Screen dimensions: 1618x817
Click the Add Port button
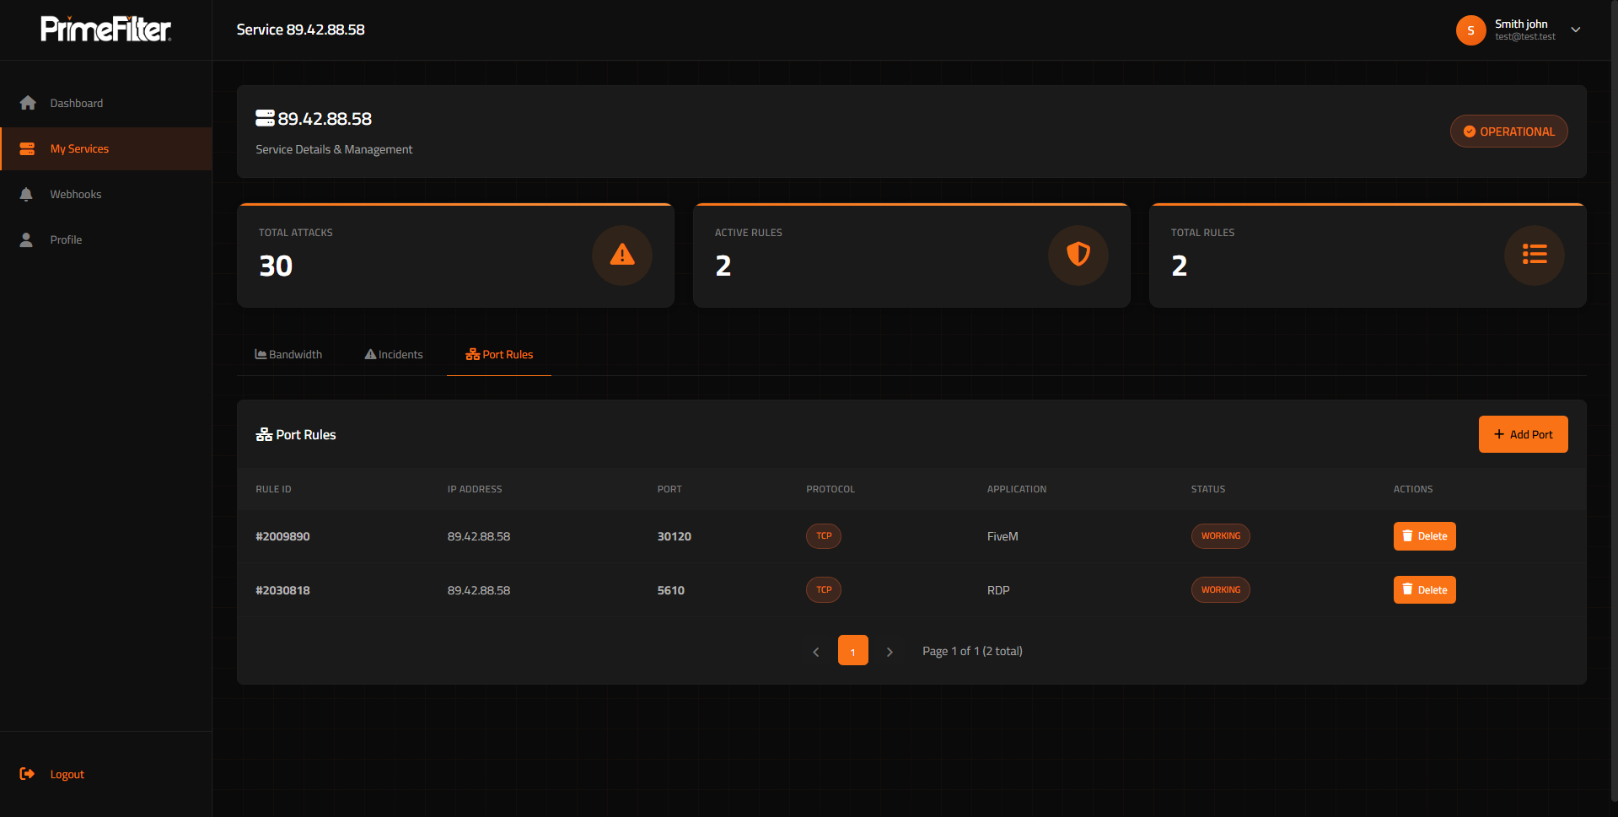click(1523, 434)
